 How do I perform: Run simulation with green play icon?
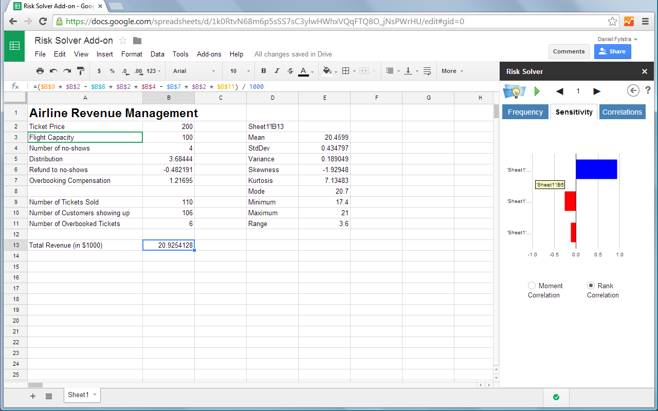pos(537,91)
